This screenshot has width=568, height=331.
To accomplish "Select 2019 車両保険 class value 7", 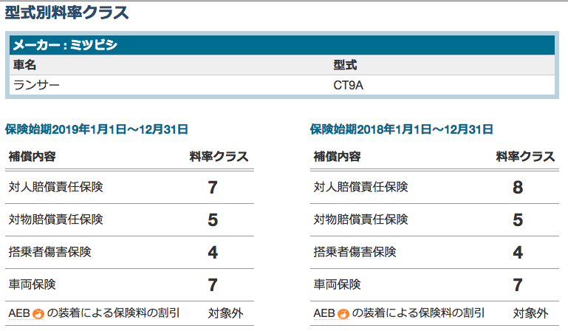I will pos(213,285).
